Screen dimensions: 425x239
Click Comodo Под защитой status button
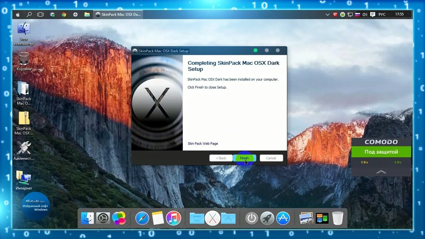tap(381, 152)
